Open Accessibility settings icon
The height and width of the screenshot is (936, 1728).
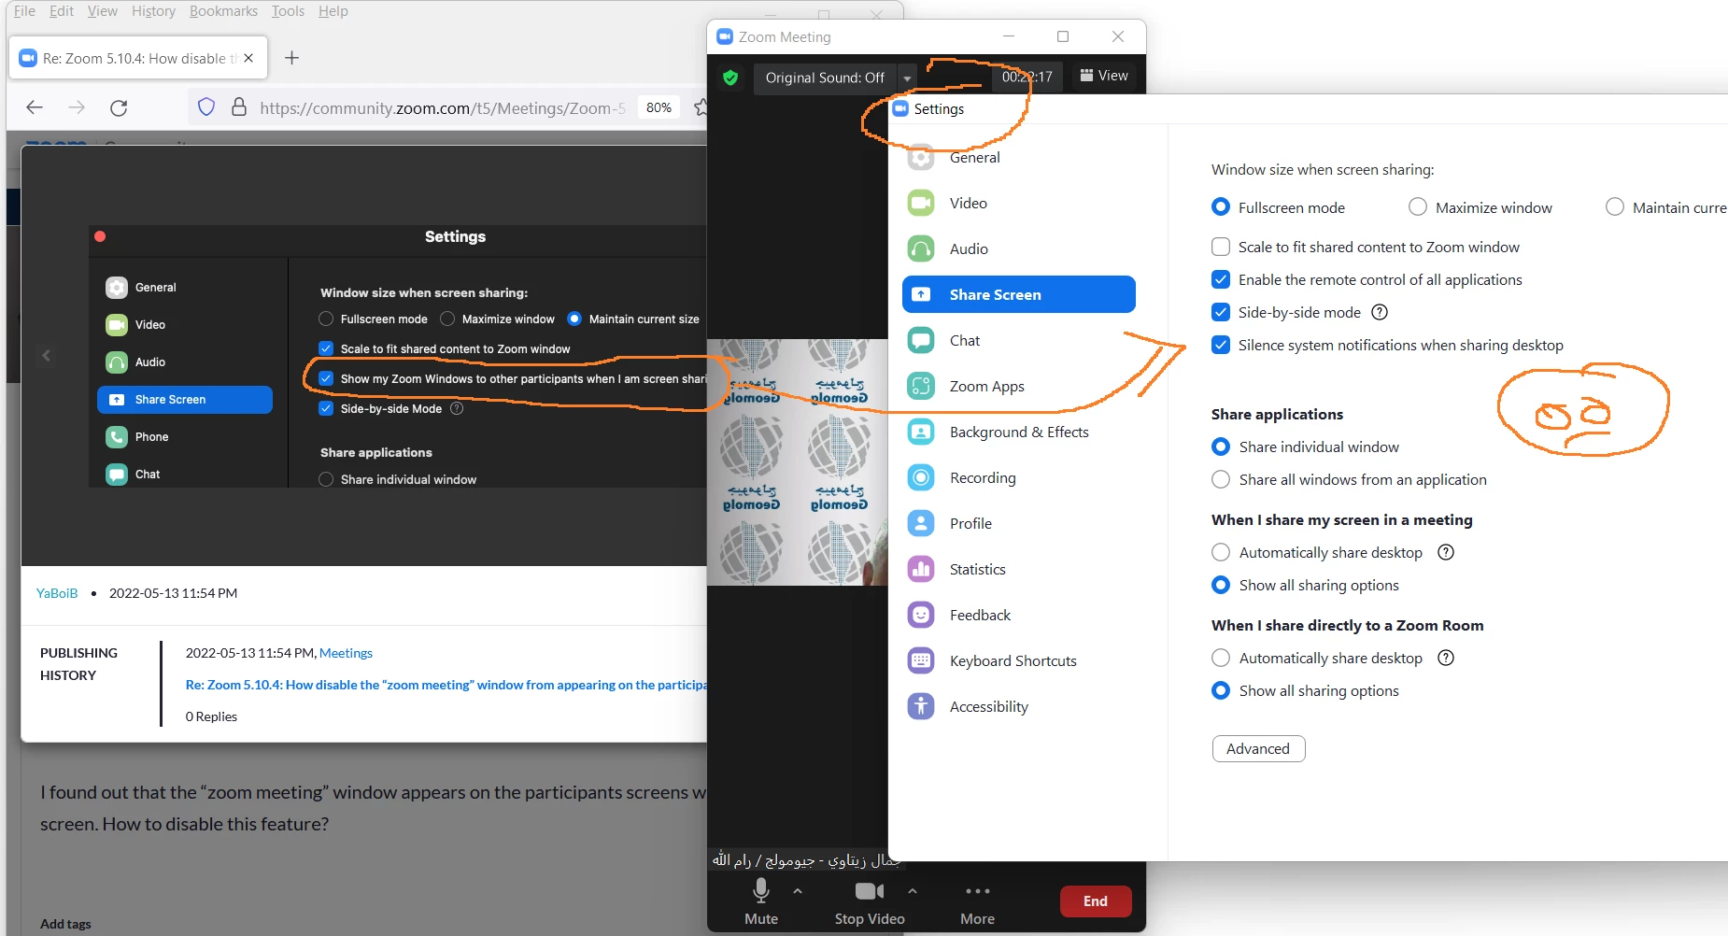pyautogui.click(x=921, y=706)
